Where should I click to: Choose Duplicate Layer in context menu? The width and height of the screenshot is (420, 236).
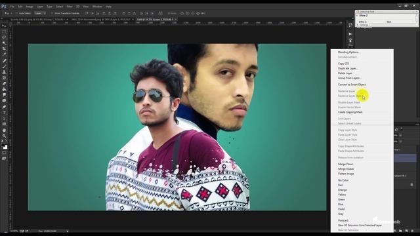pyautogui.click(x=348, y=68)
